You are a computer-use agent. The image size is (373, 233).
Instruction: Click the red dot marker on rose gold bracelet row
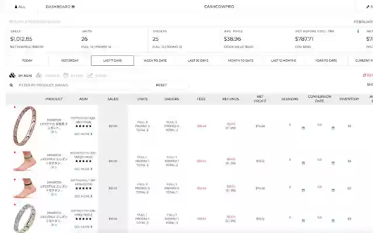(15, 107)
